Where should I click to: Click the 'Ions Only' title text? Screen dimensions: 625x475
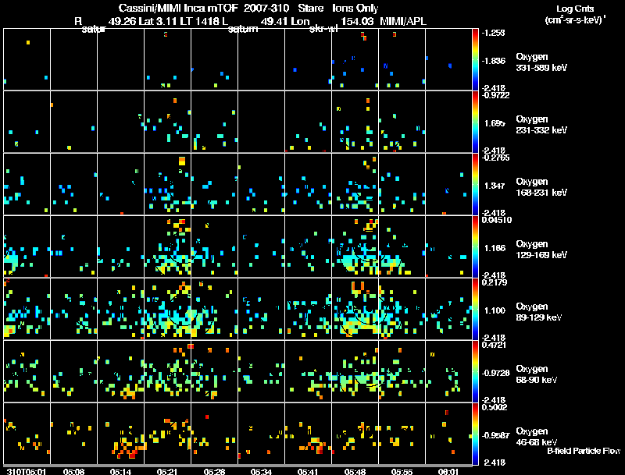(x=355, y=9)
